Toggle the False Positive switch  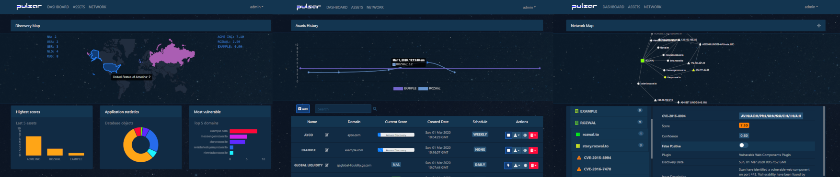pos(743,145)
